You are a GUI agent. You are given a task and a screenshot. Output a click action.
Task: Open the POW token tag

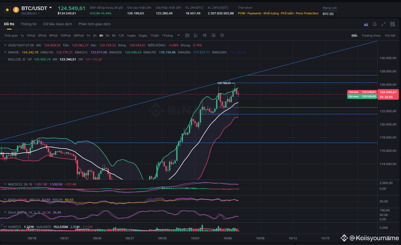point(242,13)
